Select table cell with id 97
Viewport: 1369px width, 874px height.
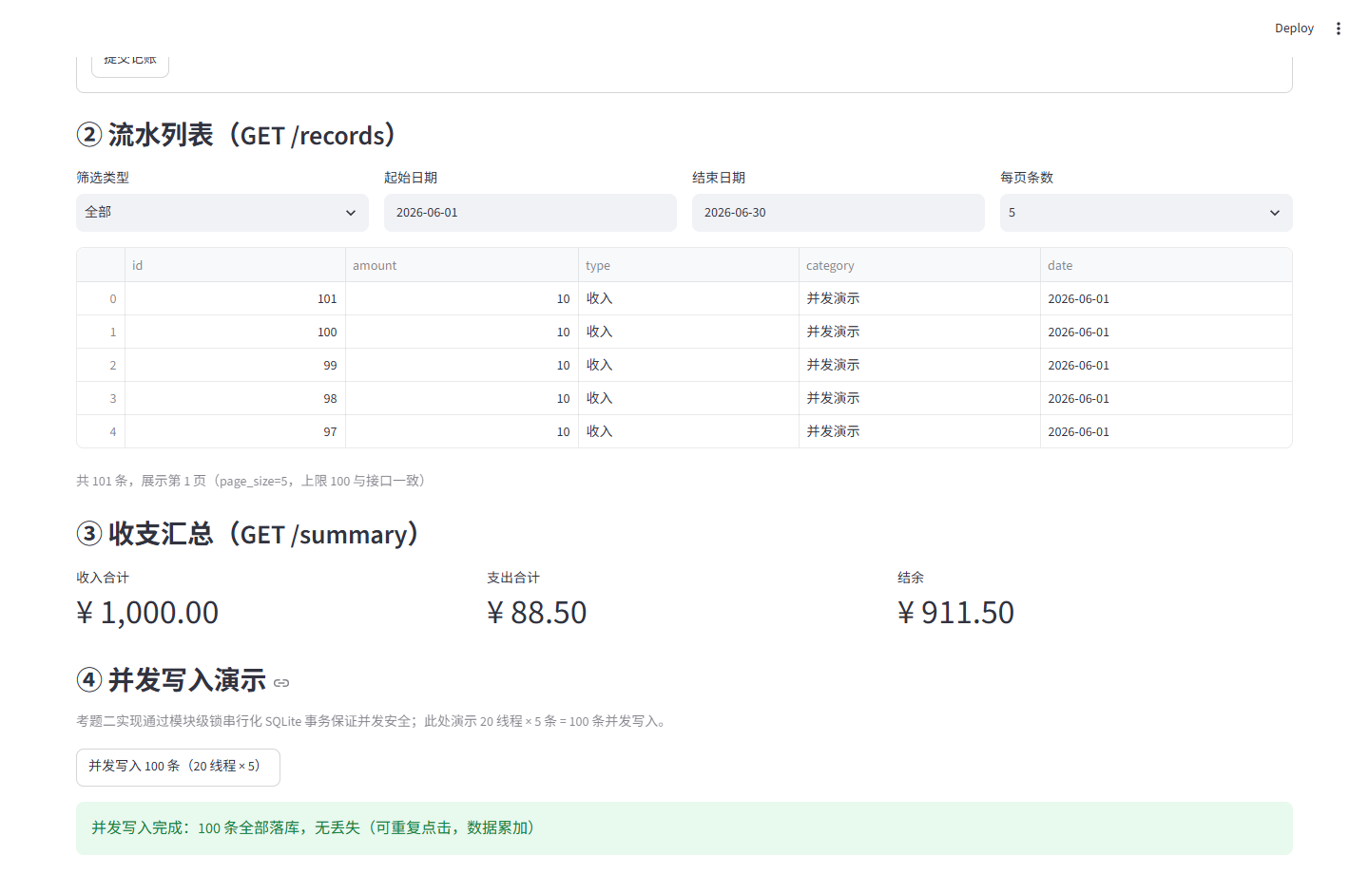coord(235,431)
